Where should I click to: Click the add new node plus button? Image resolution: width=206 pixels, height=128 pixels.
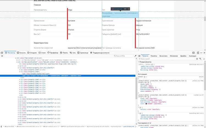(x=2, y=56)
